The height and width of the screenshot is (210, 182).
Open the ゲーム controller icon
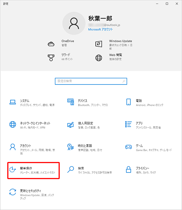click(x=128, y=147)
